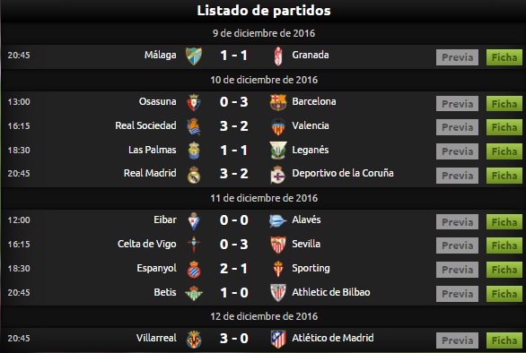Click the Atlético de Madrid crest
Screen dimensions: 526x353
click(x=278, y=339)
